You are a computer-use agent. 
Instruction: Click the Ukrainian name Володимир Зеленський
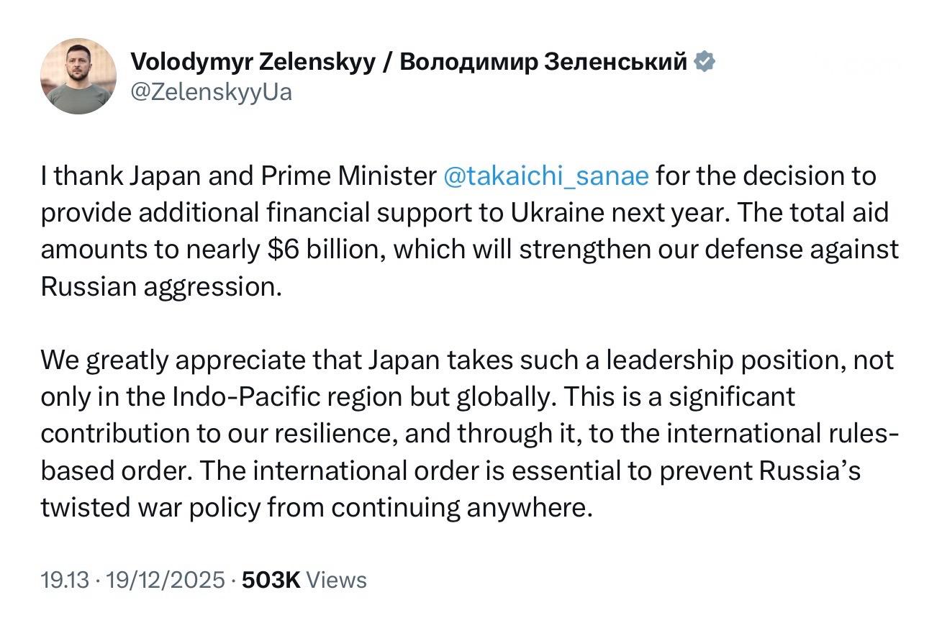(543, 63)
